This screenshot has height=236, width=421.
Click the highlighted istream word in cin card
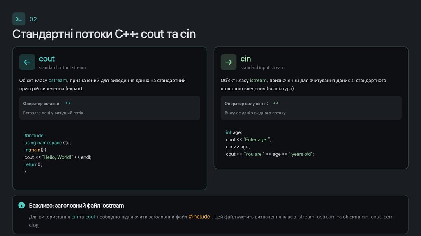(x=258, y=81)
